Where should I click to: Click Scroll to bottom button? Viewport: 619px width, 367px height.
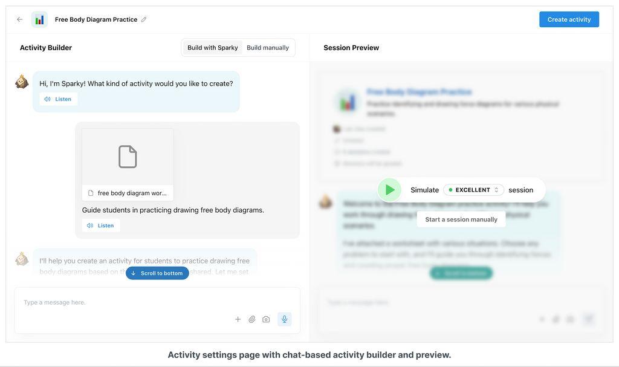coord(157,273)
